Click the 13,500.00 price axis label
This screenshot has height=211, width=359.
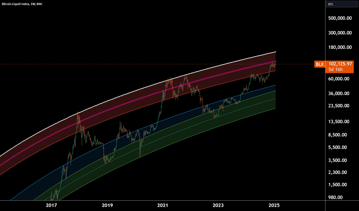pos(339,122)
